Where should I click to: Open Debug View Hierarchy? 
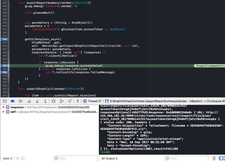click(54, 101)
